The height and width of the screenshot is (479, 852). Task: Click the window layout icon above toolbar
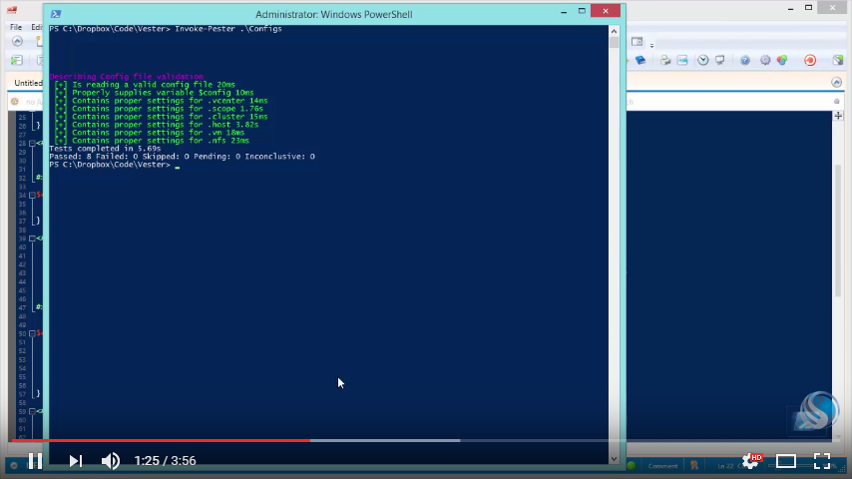[637, 41]
